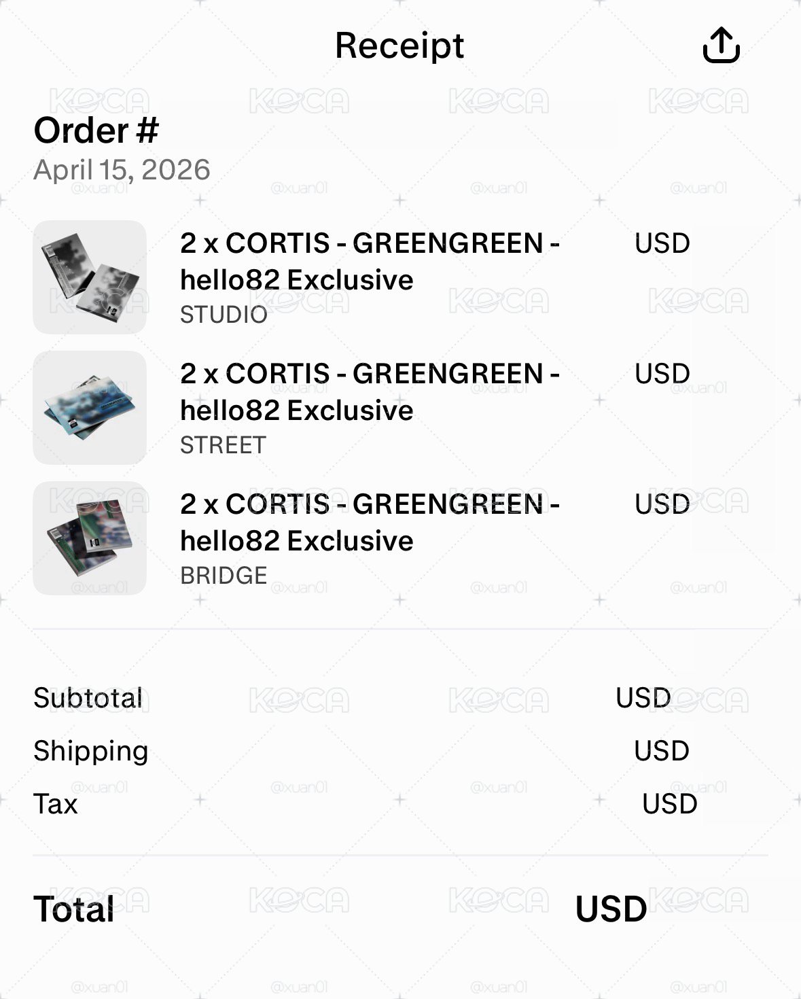Click the Subtotal row label
Image resolution: width=801 pixels, height=999 pixels.
88,698
